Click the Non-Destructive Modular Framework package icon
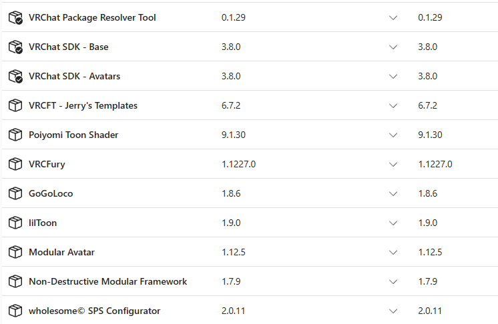Image resolution: width=498 pixels, height=324 pixels. pos(15,281)
